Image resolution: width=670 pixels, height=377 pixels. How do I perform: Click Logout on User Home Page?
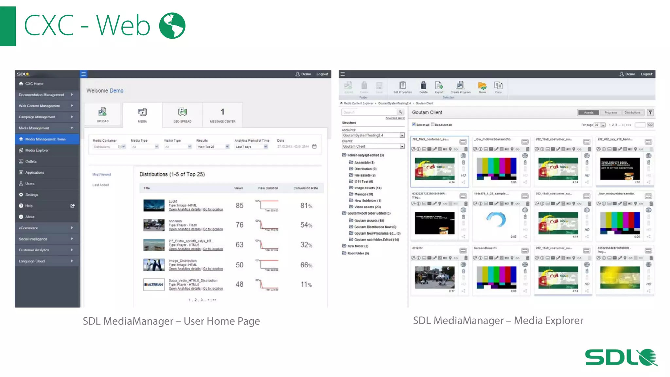tap(322, 74)
